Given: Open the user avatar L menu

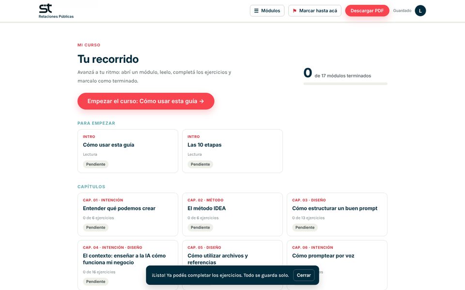Looking at the screenshot, I should point(420,11).
